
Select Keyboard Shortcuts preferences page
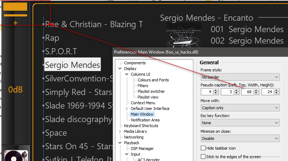click(x=141, y=126)
